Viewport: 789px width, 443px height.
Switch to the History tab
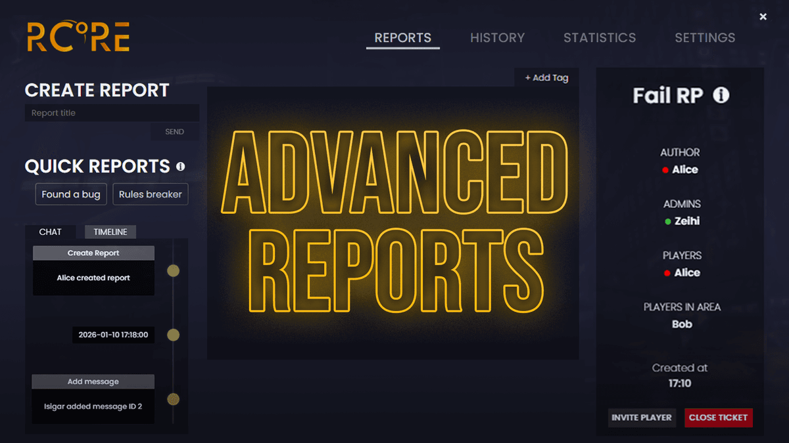click(x=497, y=38)
